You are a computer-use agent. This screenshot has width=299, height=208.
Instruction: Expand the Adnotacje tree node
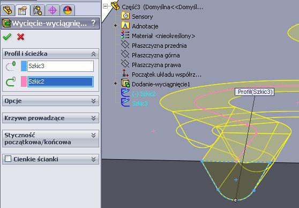point(116,26)
